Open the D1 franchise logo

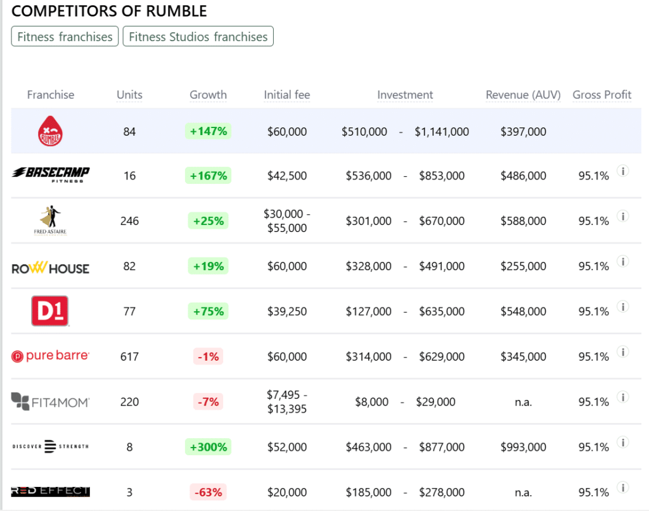50,311
